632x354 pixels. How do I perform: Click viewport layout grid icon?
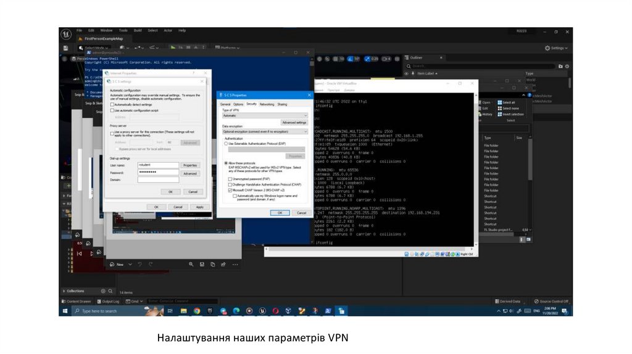click(x=397, y=59)
